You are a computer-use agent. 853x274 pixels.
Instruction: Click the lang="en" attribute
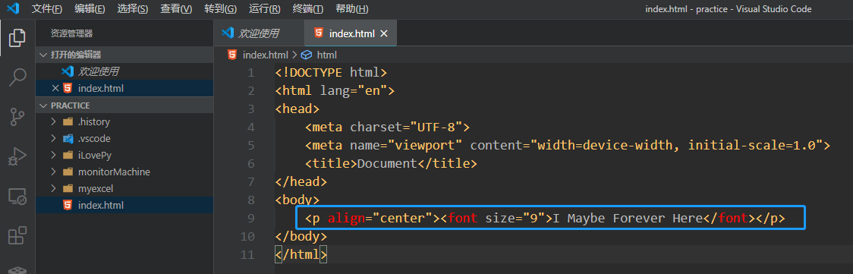tap(353, 91)
